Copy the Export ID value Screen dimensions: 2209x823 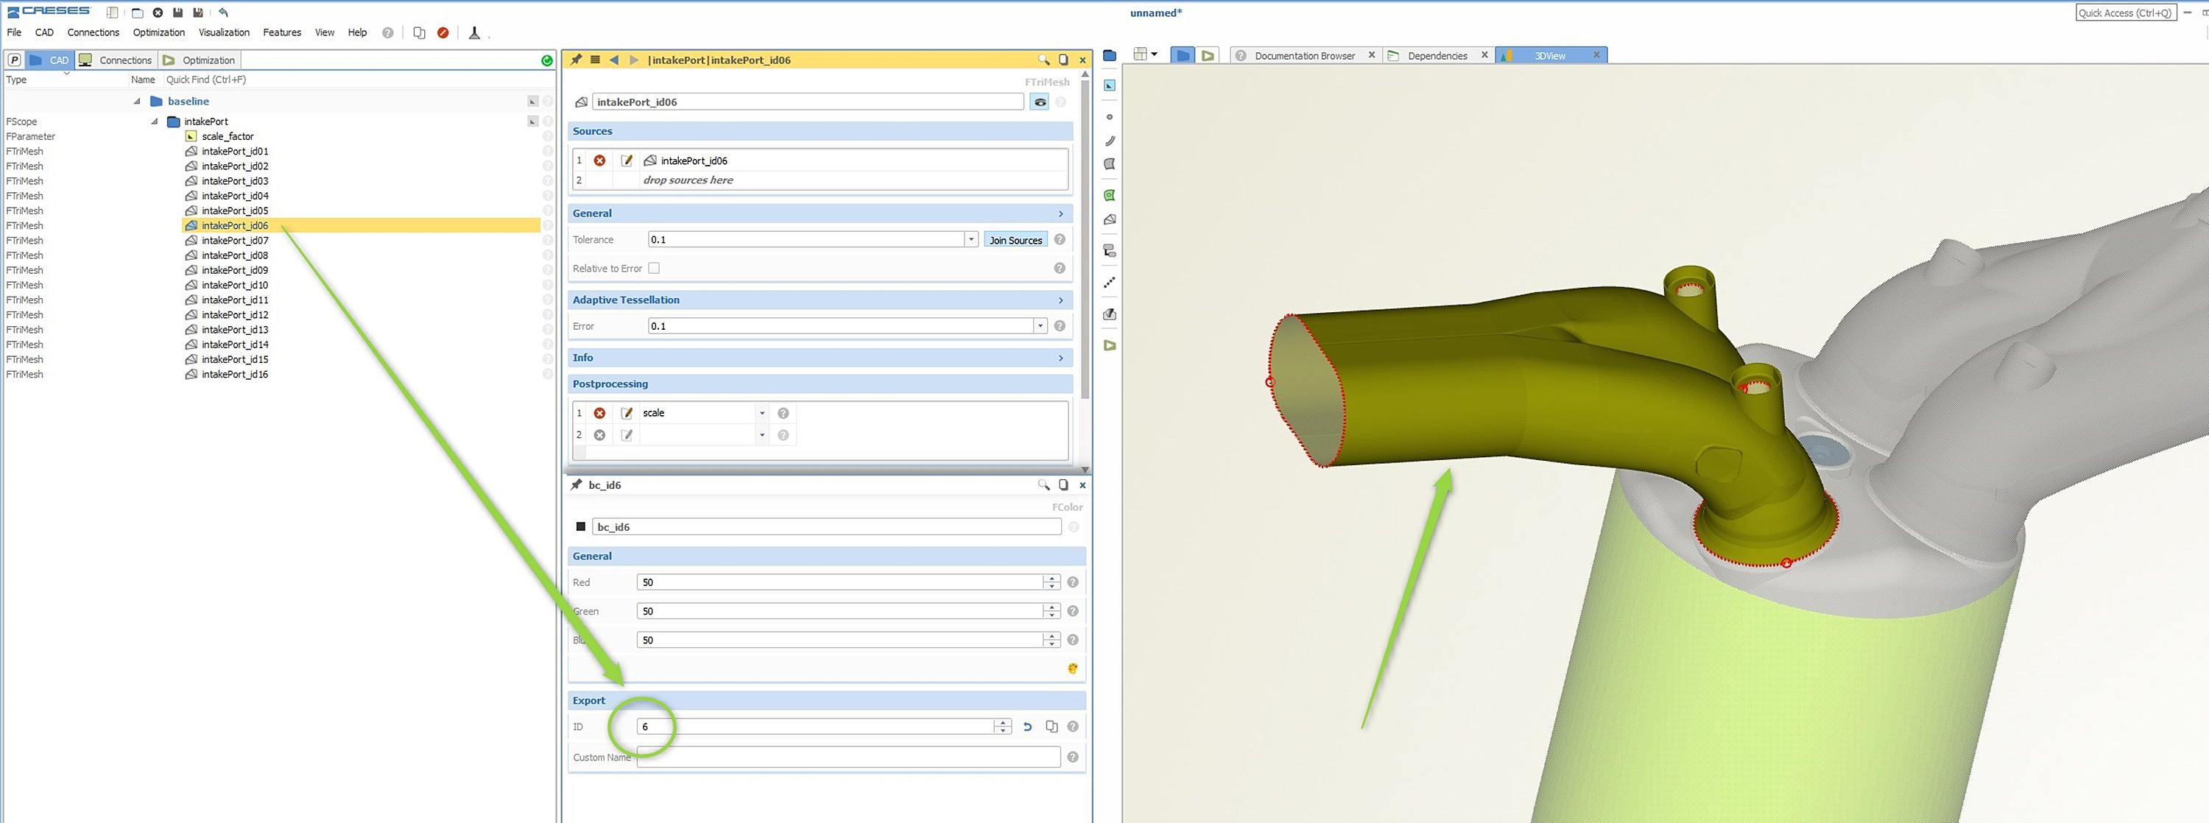1051,727
